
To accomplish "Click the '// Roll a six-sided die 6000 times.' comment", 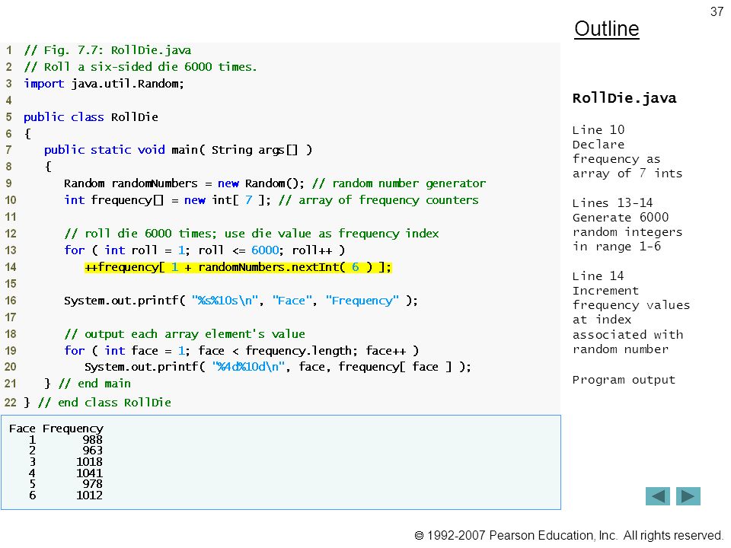I will (x=140, y=67).
